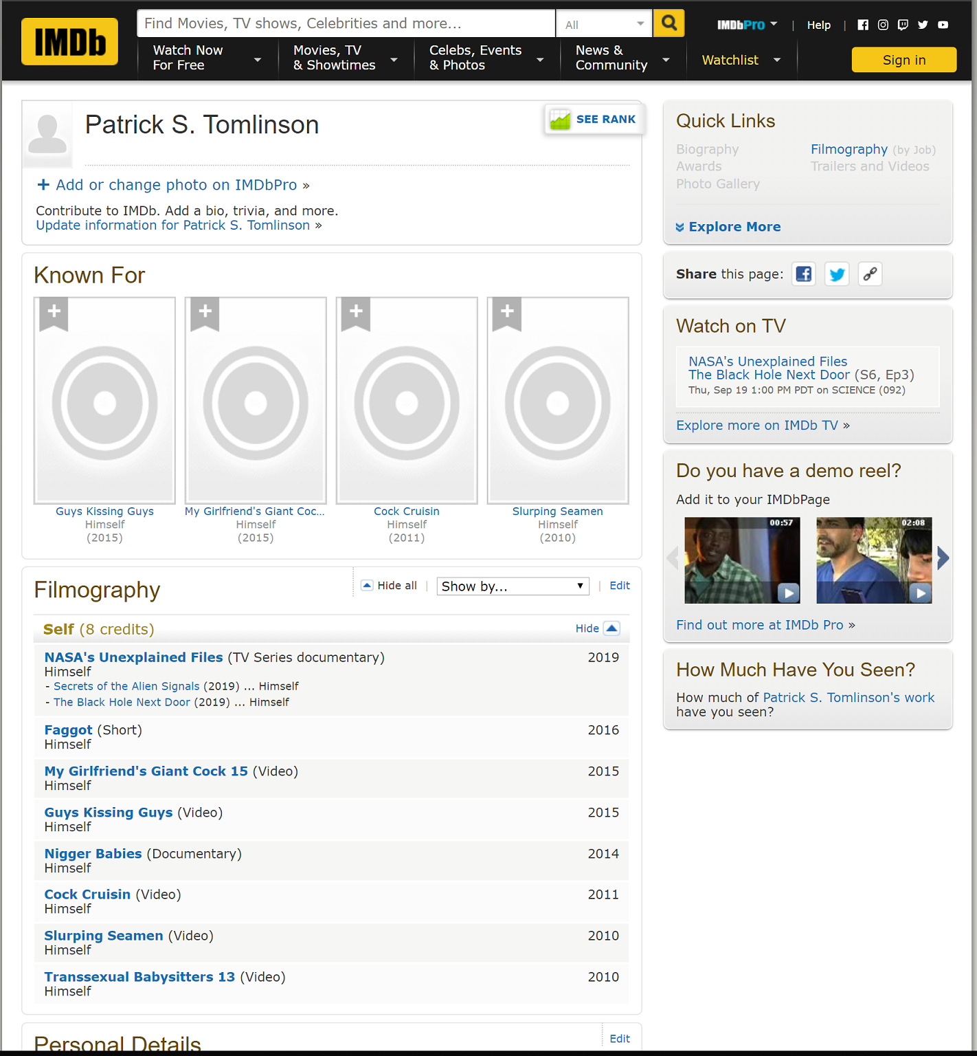Expand Explore More in Quick Links
This screenshot has height=1056, width=977.
tap(728, 227)
